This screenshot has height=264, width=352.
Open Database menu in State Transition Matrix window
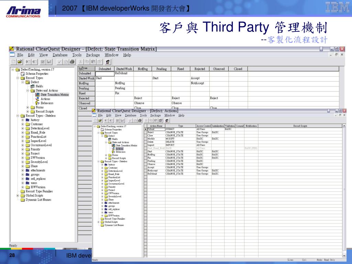[x=60, y=55]
